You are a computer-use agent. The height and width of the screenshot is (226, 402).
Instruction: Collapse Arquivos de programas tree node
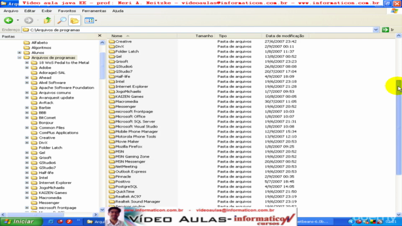[x=19, y=58]
